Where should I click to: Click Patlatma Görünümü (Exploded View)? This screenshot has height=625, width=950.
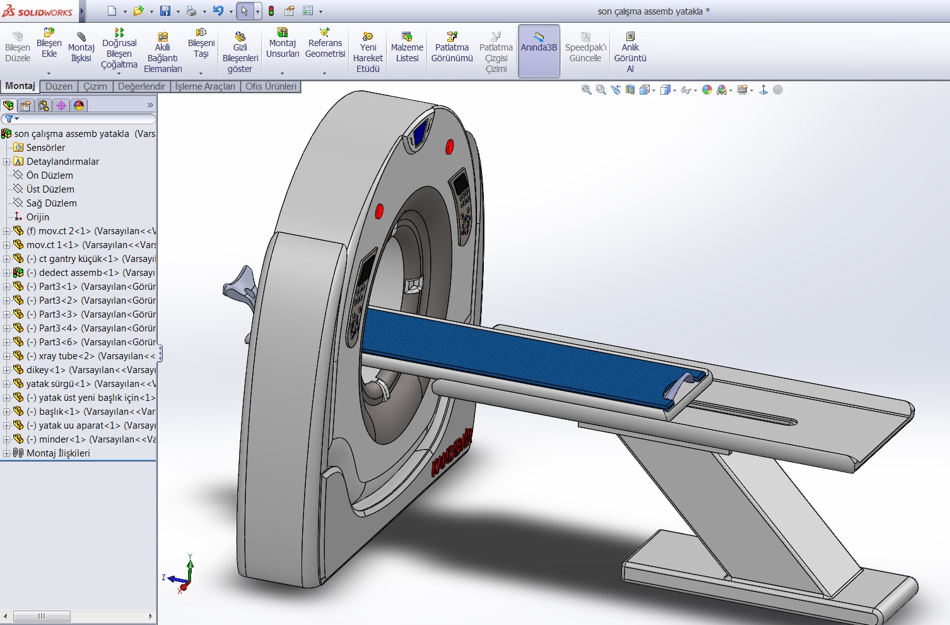click(x=452, y=47)
